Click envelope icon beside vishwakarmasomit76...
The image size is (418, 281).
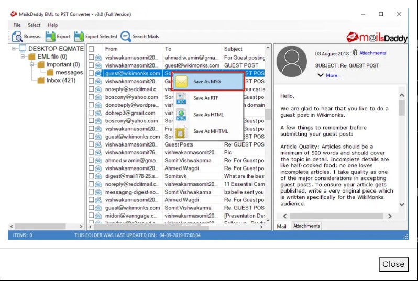pyautogui.click(x=98, y=152)
